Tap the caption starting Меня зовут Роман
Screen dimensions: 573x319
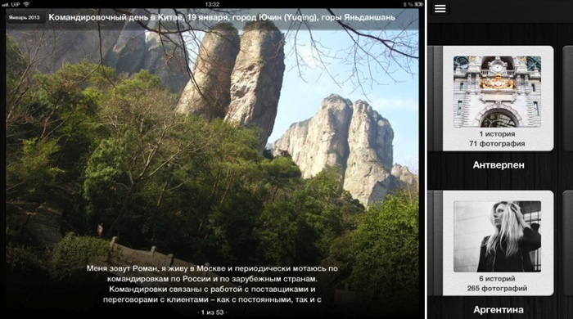(x=212, y=284)
